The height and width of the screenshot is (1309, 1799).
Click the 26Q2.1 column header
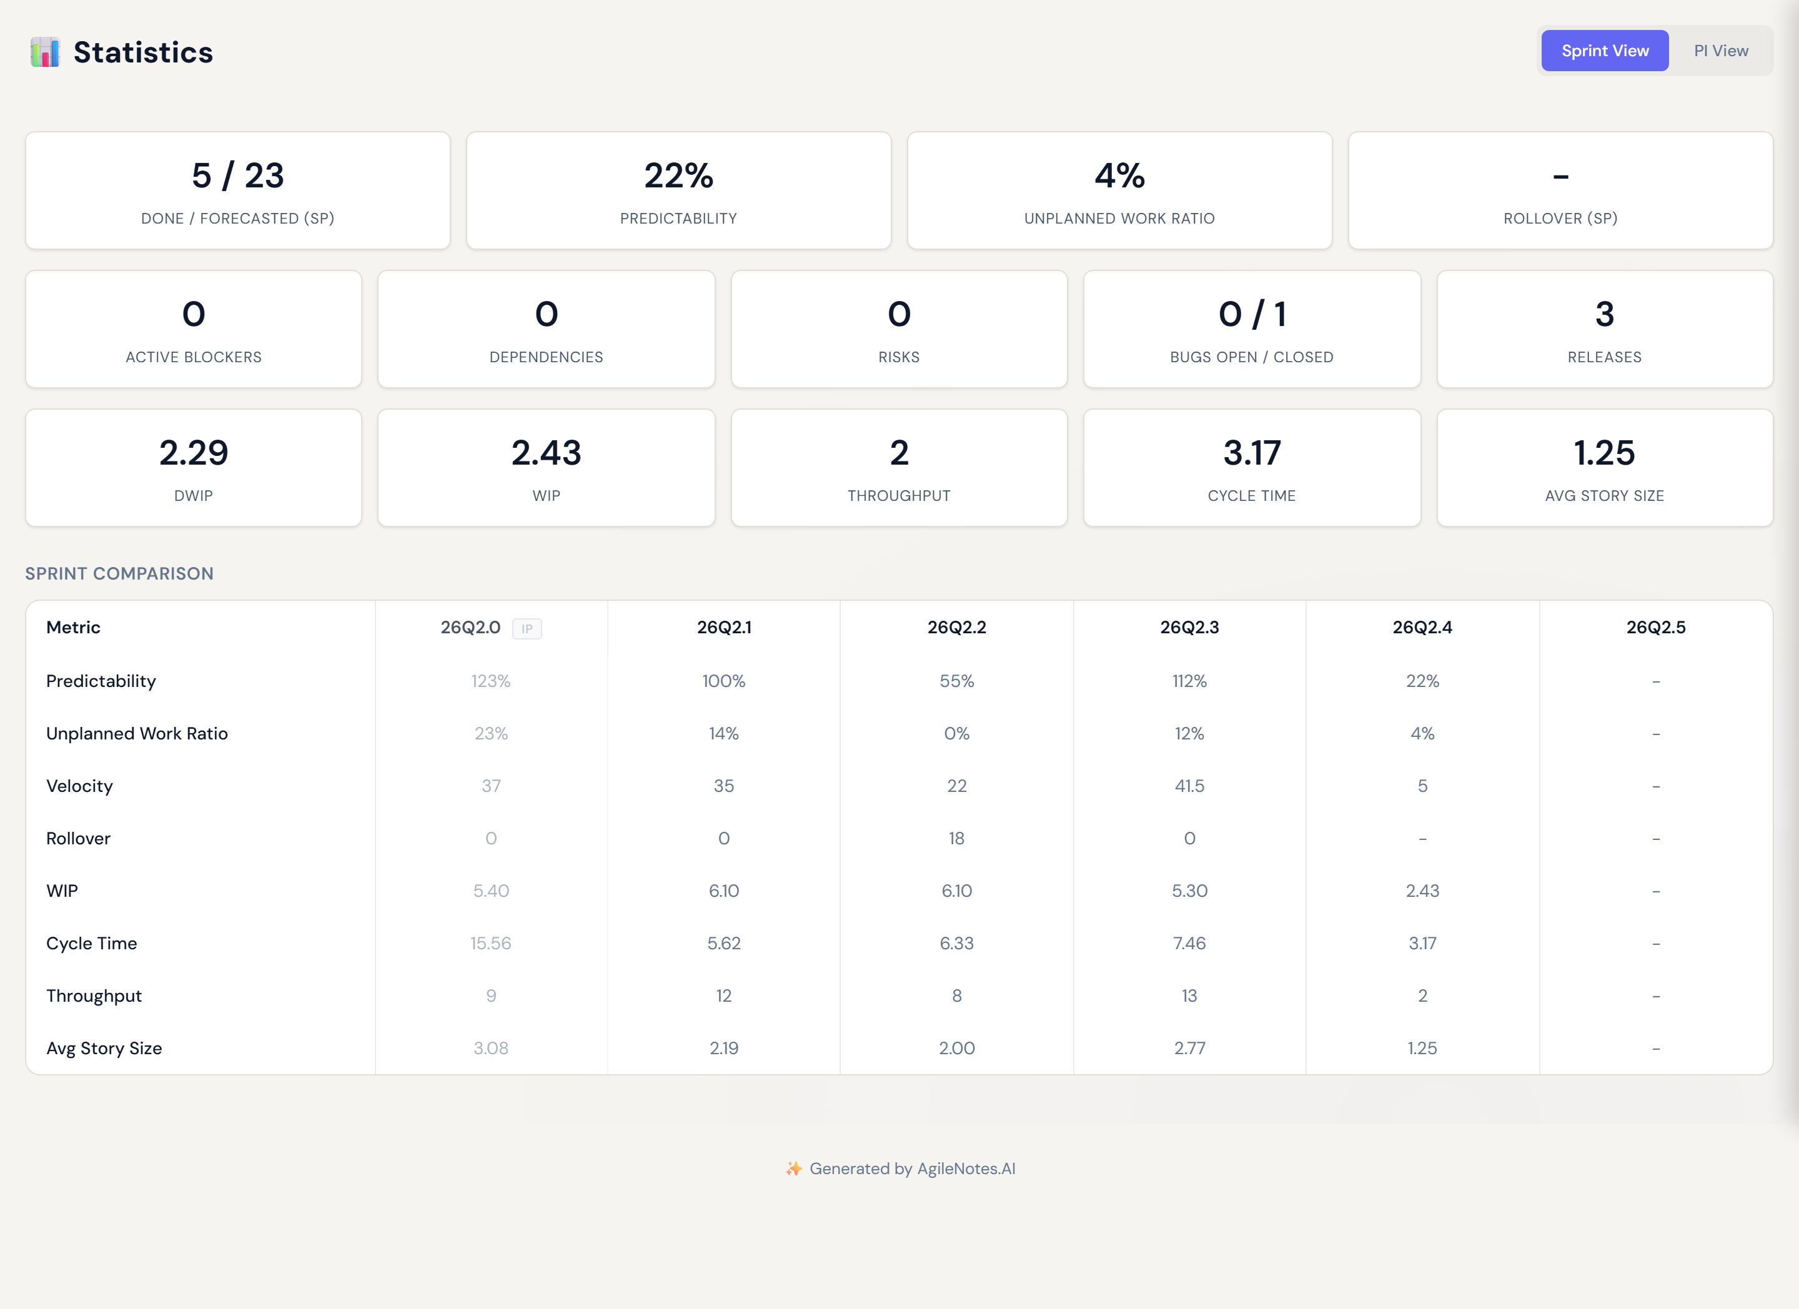click(x=724, y=627)
